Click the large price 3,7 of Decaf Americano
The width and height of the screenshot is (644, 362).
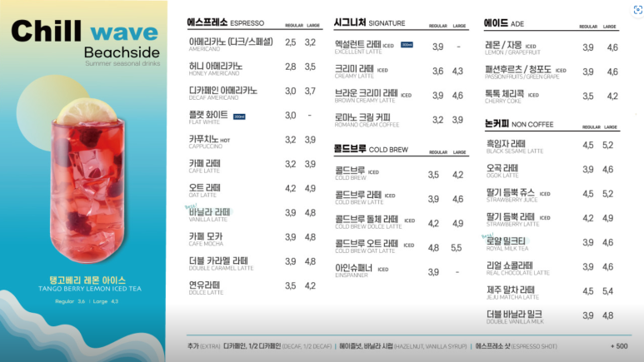pos(310,91)
